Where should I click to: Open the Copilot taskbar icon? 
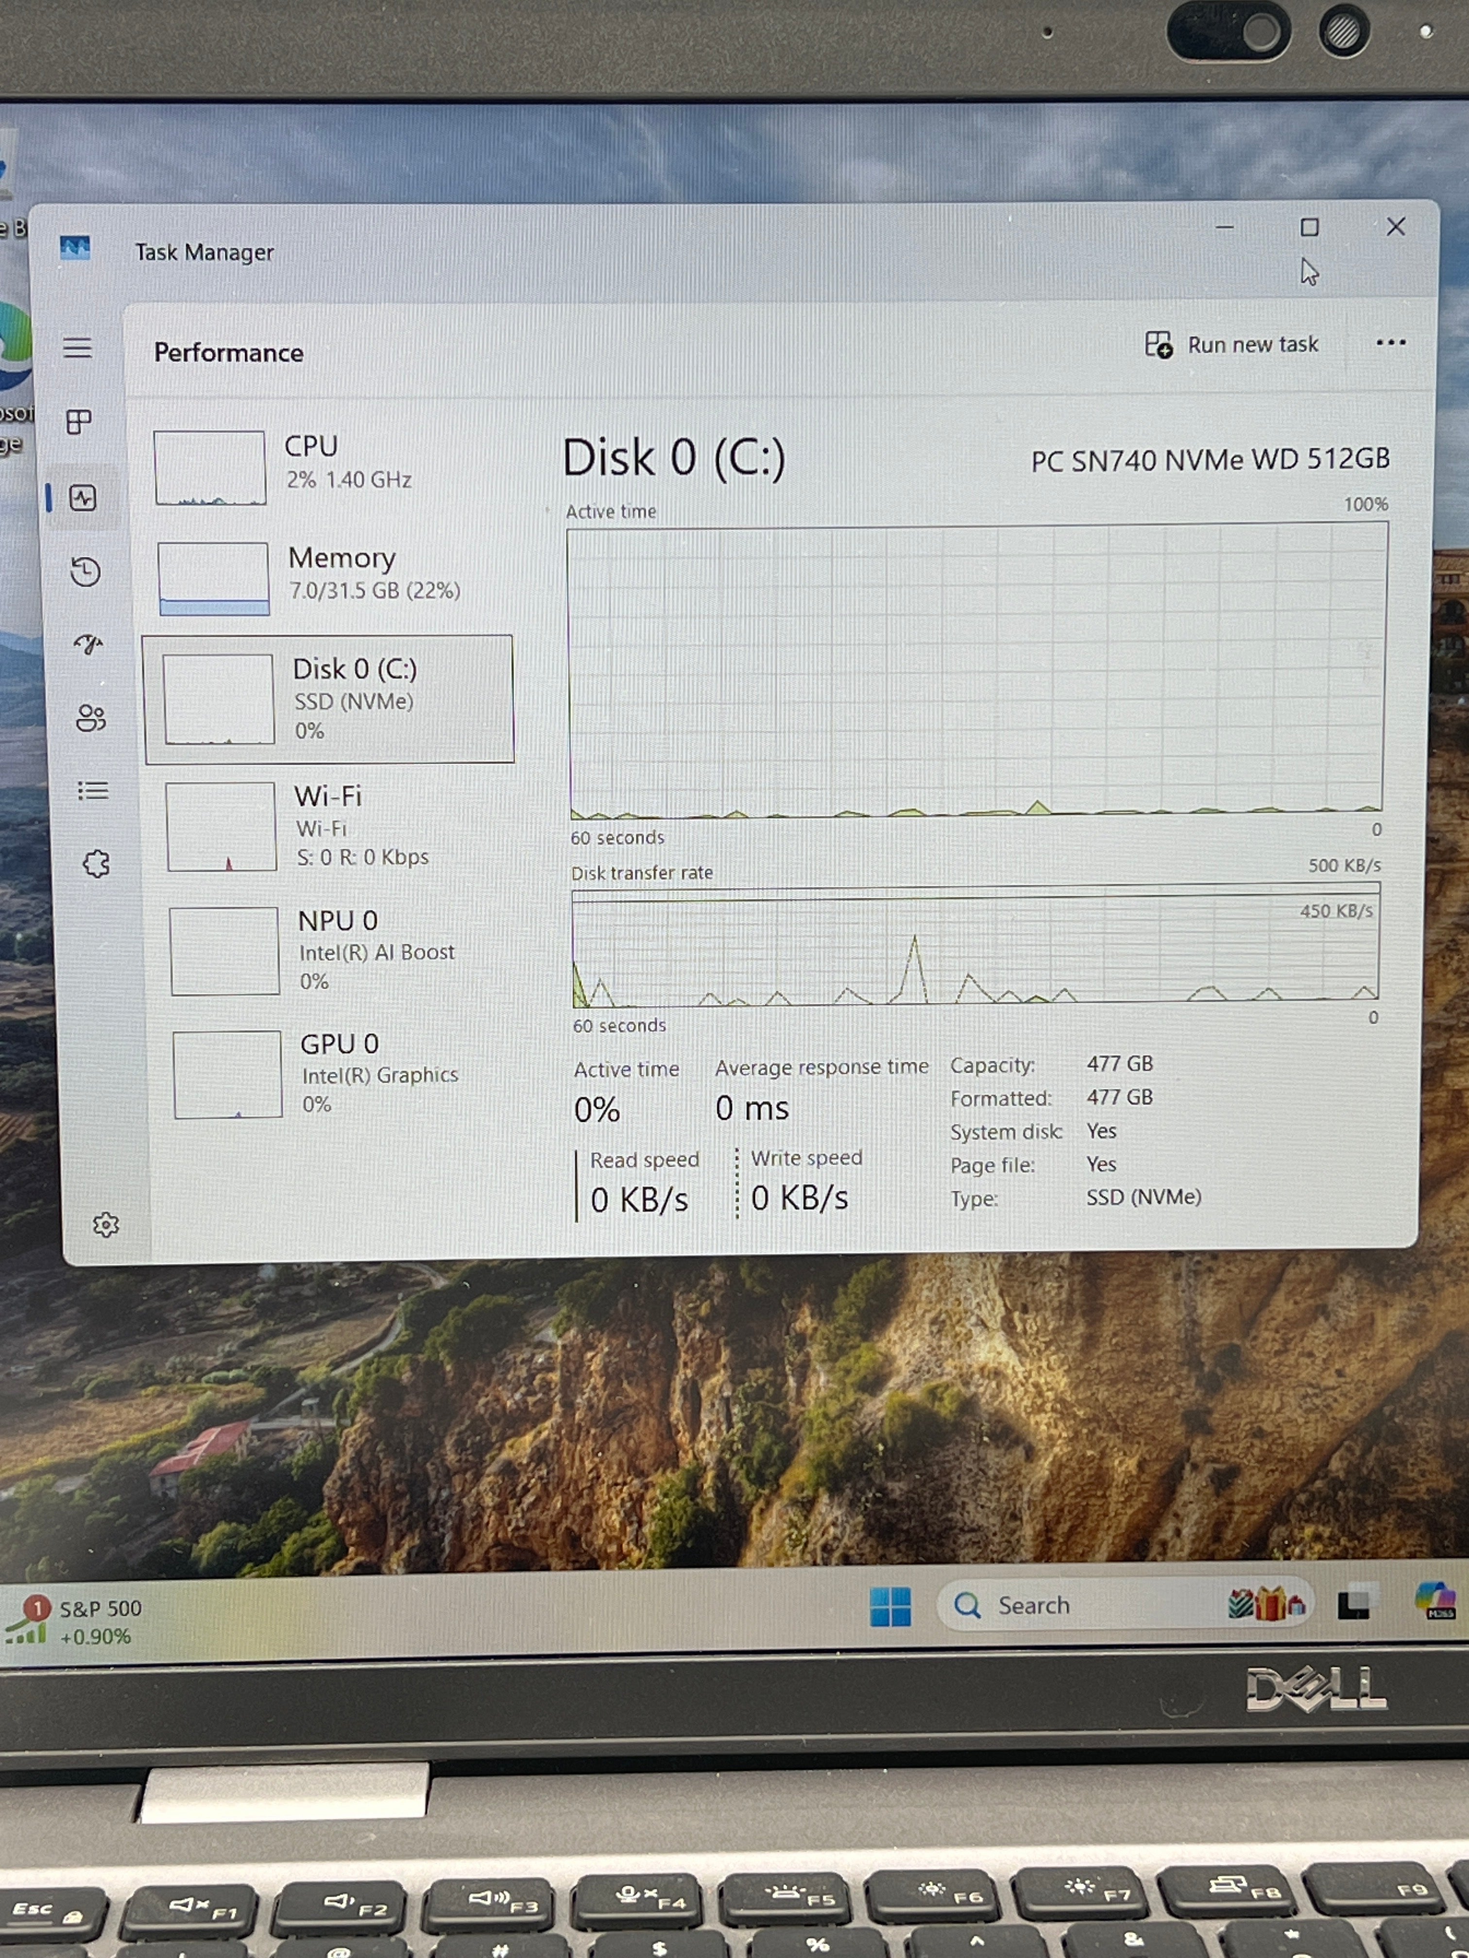point(1436,1601)
